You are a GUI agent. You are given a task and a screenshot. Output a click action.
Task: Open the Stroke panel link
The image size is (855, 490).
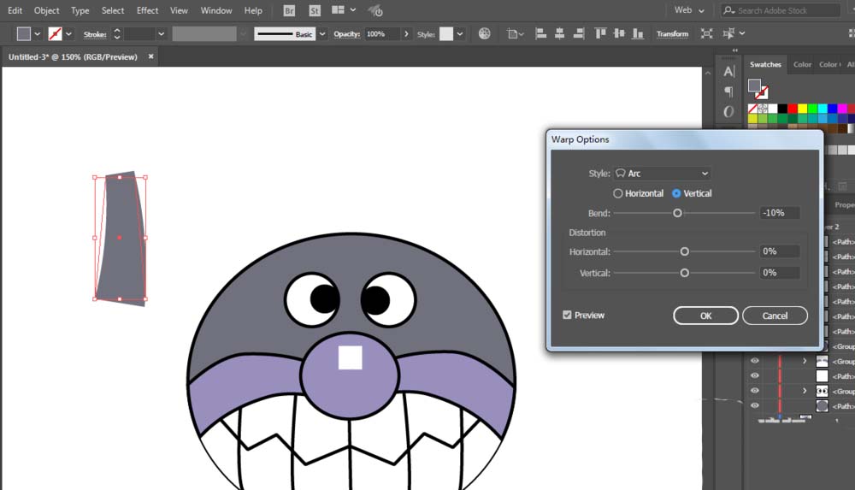coord(95,34)
